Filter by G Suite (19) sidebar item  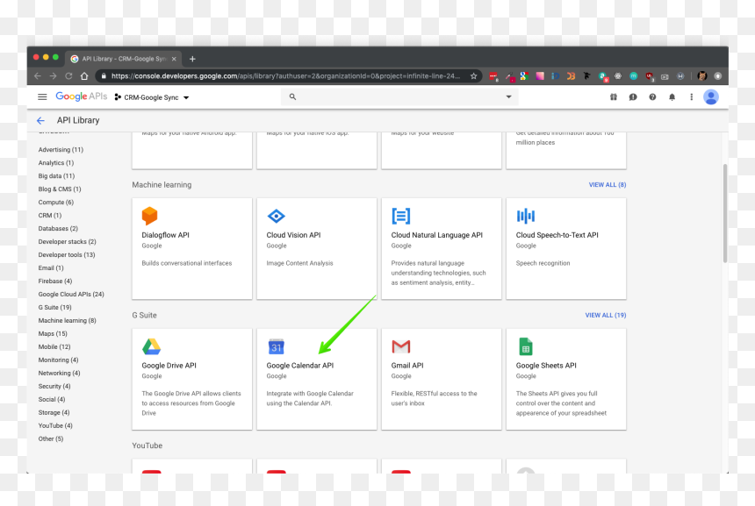pyautogui.click(x=55, y=307)
